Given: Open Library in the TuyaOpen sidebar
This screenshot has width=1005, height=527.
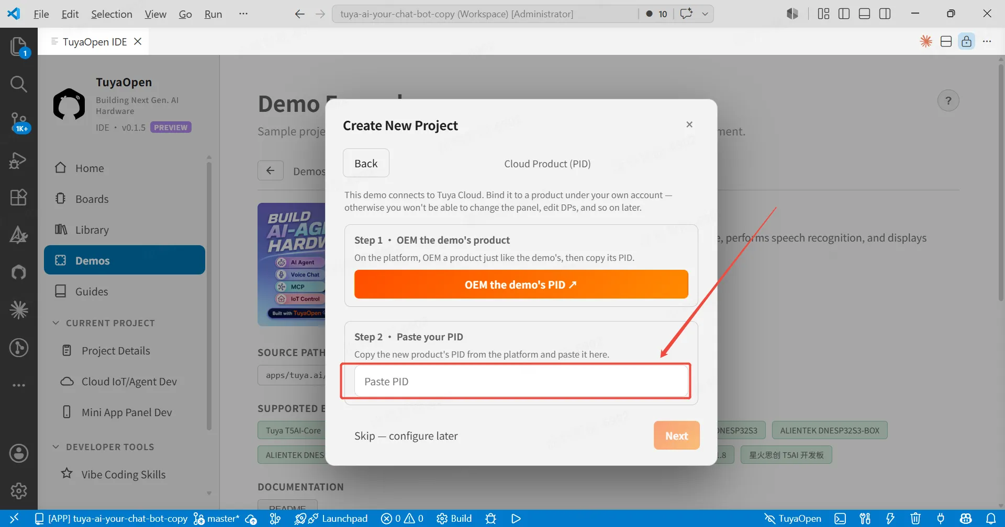Looking at the screenshot, I should pyautogui.click(x=125, y=230).
